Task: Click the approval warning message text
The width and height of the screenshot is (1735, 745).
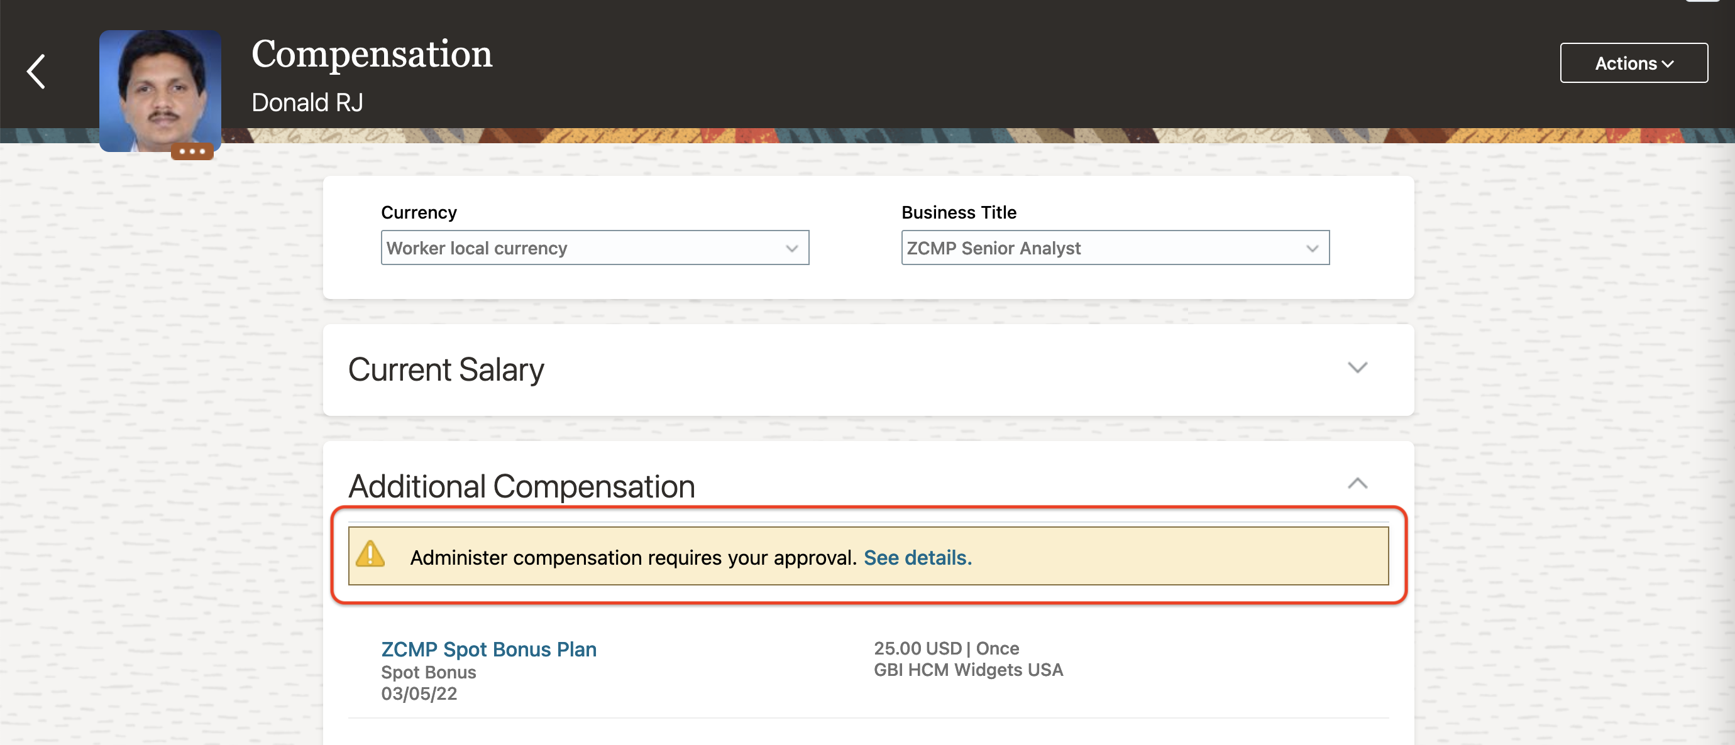Action: click(x=632, y=557)
